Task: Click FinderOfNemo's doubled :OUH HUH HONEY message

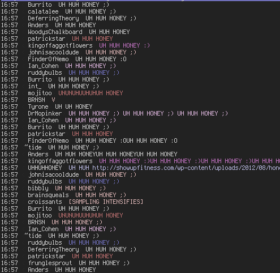Action: [126, 140]
